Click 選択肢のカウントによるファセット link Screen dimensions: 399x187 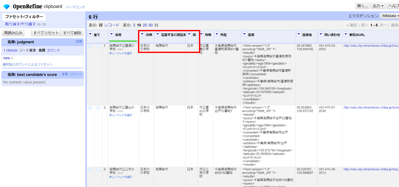coord(28,64)
